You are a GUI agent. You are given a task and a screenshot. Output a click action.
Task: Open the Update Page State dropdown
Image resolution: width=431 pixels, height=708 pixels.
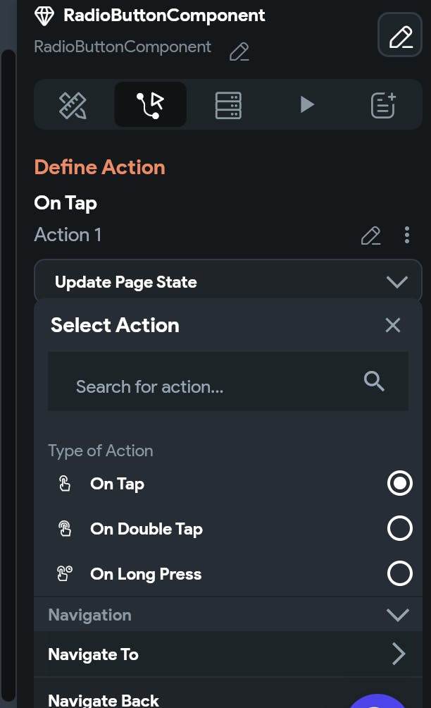(227, 282)
